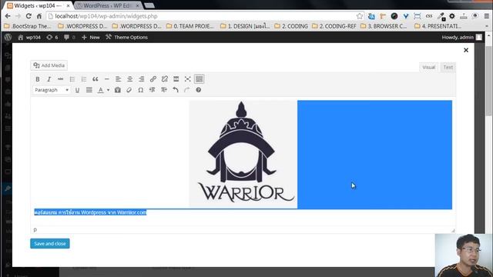Reload the current page
The height and width of the screenshot is (277, 493).
(x=29, y=16)
